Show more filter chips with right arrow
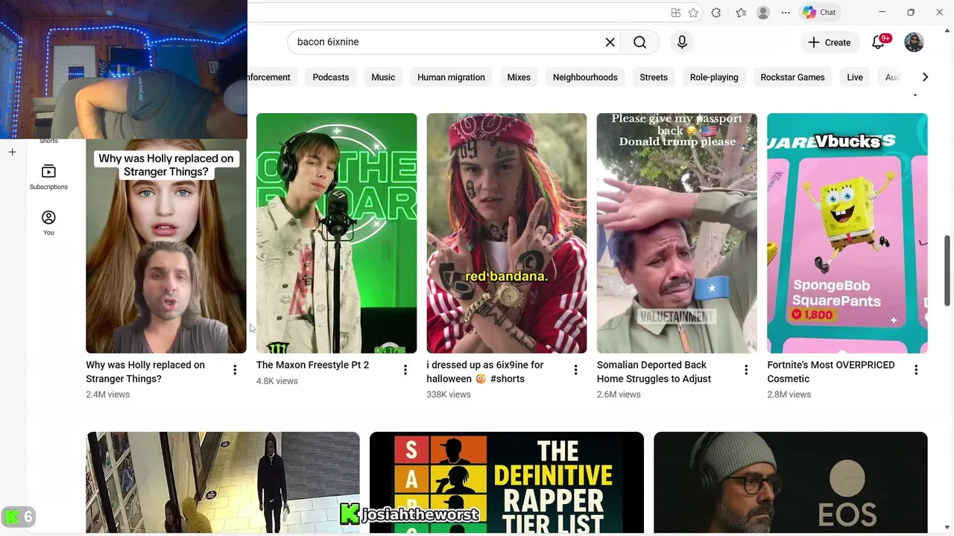Image resolution: width=954 pixels, height=536 pixels. (925, 77)
